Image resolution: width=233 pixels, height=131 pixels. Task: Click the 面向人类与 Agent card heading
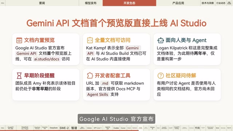click(x=186, y=40)
